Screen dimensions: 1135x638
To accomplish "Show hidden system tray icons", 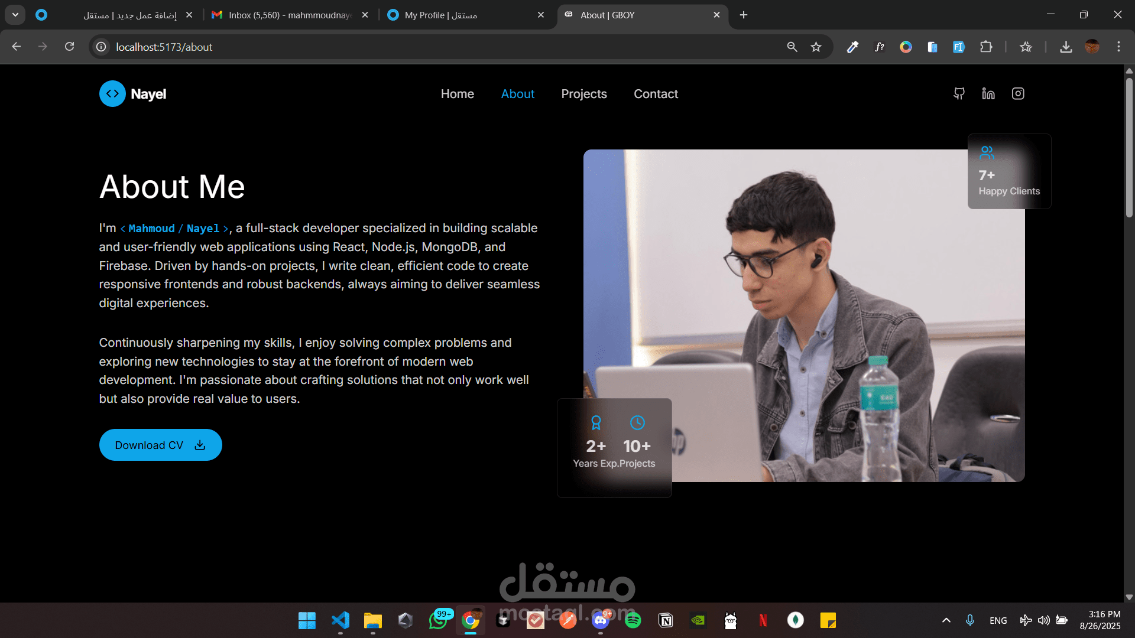I will tap(946, 620).
